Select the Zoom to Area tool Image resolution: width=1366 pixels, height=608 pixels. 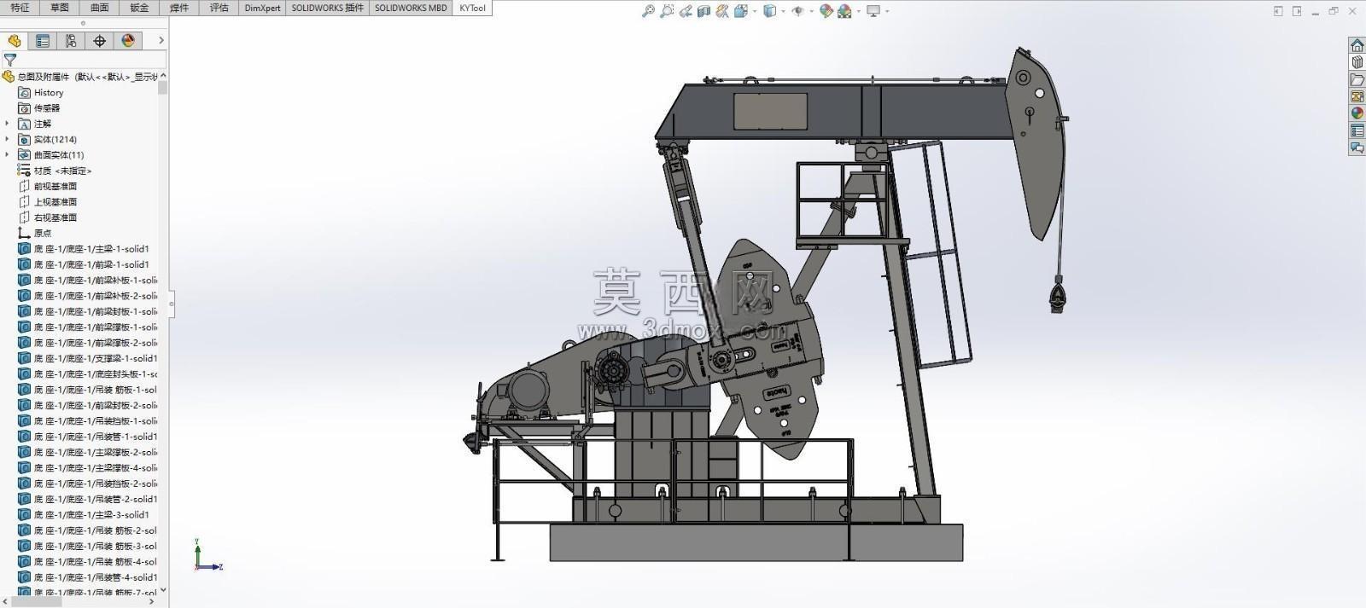point(667,11)
